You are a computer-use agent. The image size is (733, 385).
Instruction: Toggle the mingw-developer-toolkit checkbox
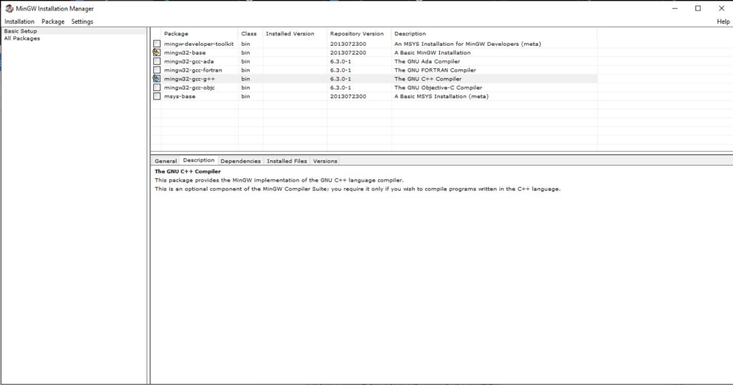pyautogui.click(x=156, y=44)
